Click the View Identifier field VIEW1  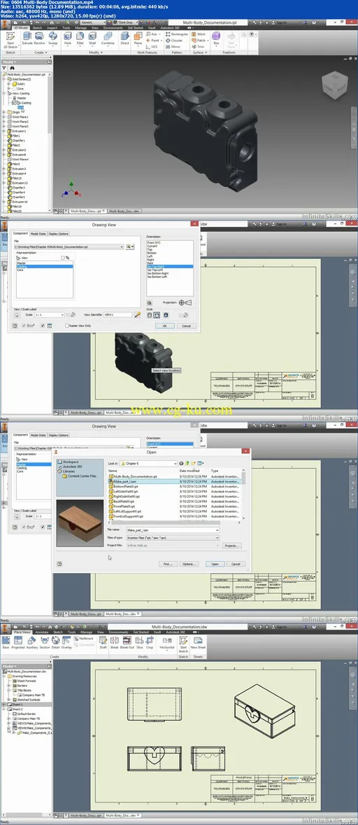pyautogui.click(x=118, y=314)
